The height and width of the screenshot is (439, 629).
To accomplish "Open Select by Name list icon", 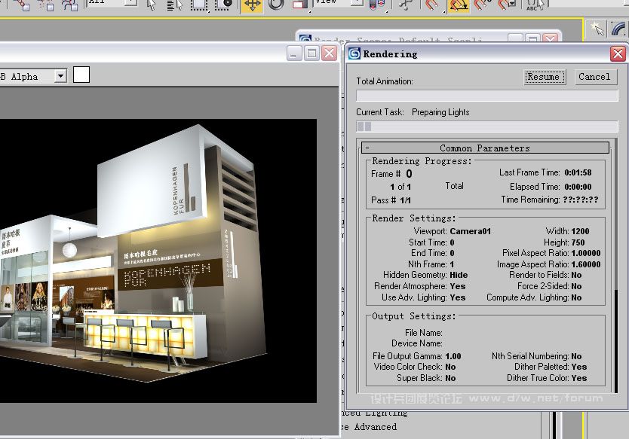I will point(174,5).
